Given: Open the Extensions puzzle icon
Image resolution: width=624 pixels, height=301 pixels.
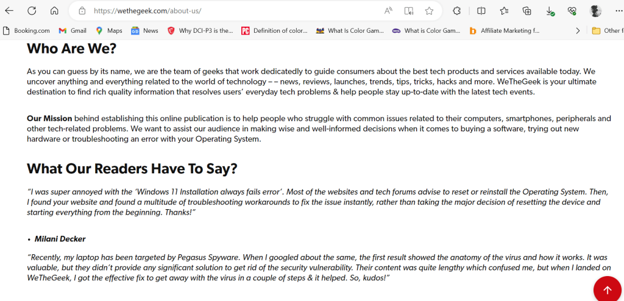Looking at the screenshot, I should click(457, 11).
